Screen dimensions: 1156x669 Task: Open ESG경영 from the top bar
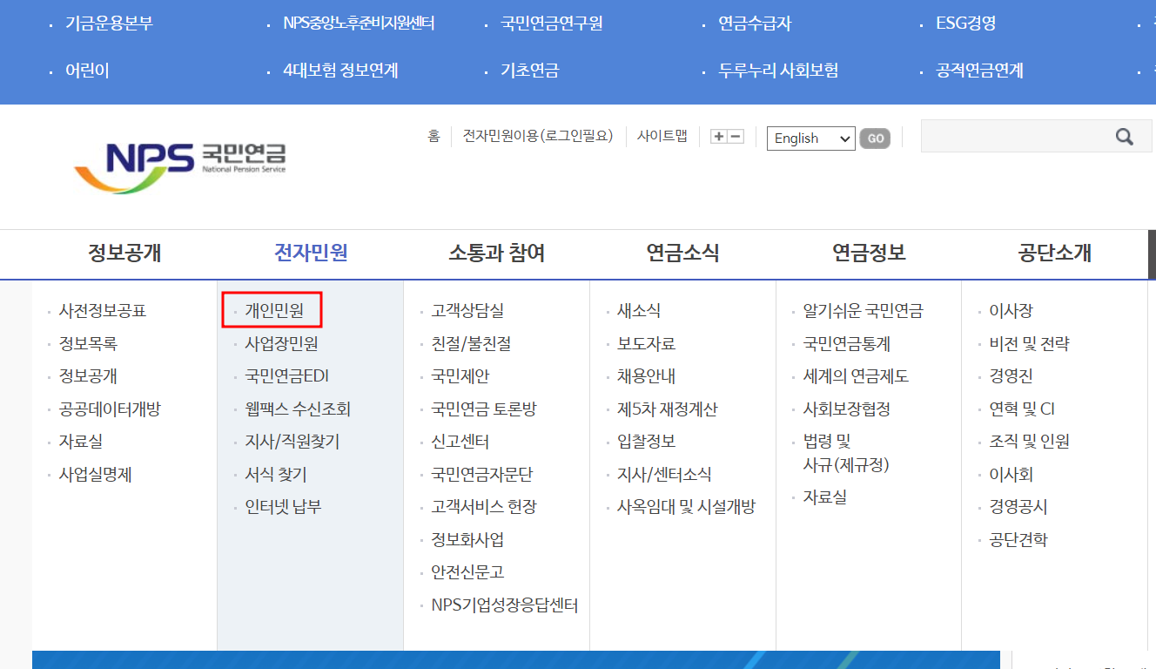pyautogui.click(x=964, y=24)
